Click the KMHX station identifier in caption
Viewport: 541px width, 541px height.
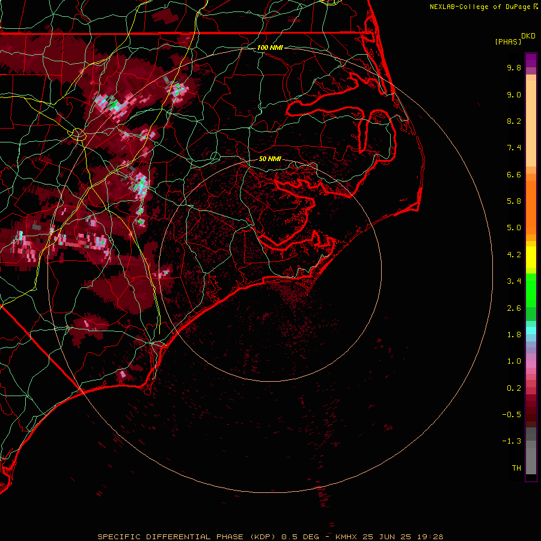(x=347, y=537)
